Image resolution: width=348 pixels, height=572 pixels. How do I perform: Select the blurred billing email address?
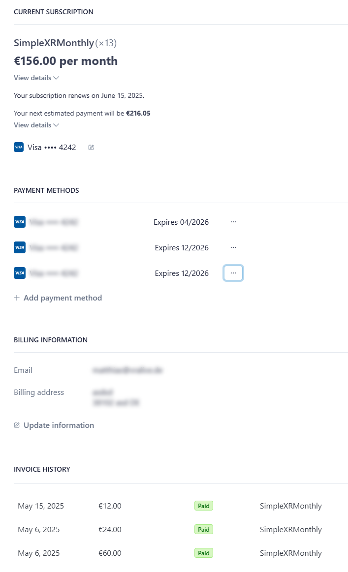click(x=127, y=370)
